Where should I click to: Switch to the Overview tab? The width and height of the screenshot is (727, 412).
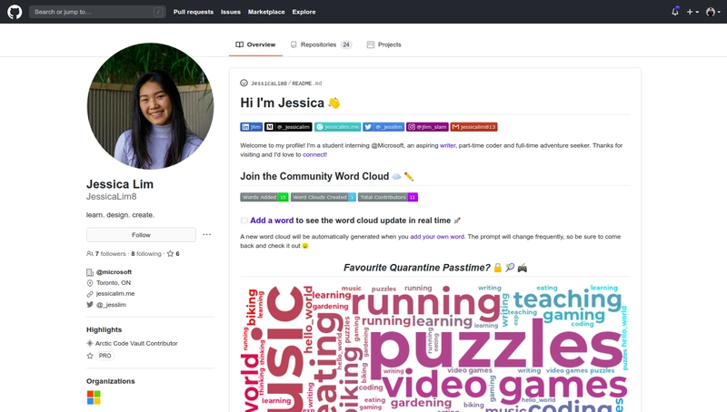click(x=255, y=44)
